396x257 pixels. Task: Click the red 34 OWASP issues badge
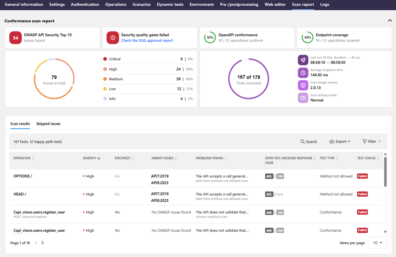(x=15, y=38)
